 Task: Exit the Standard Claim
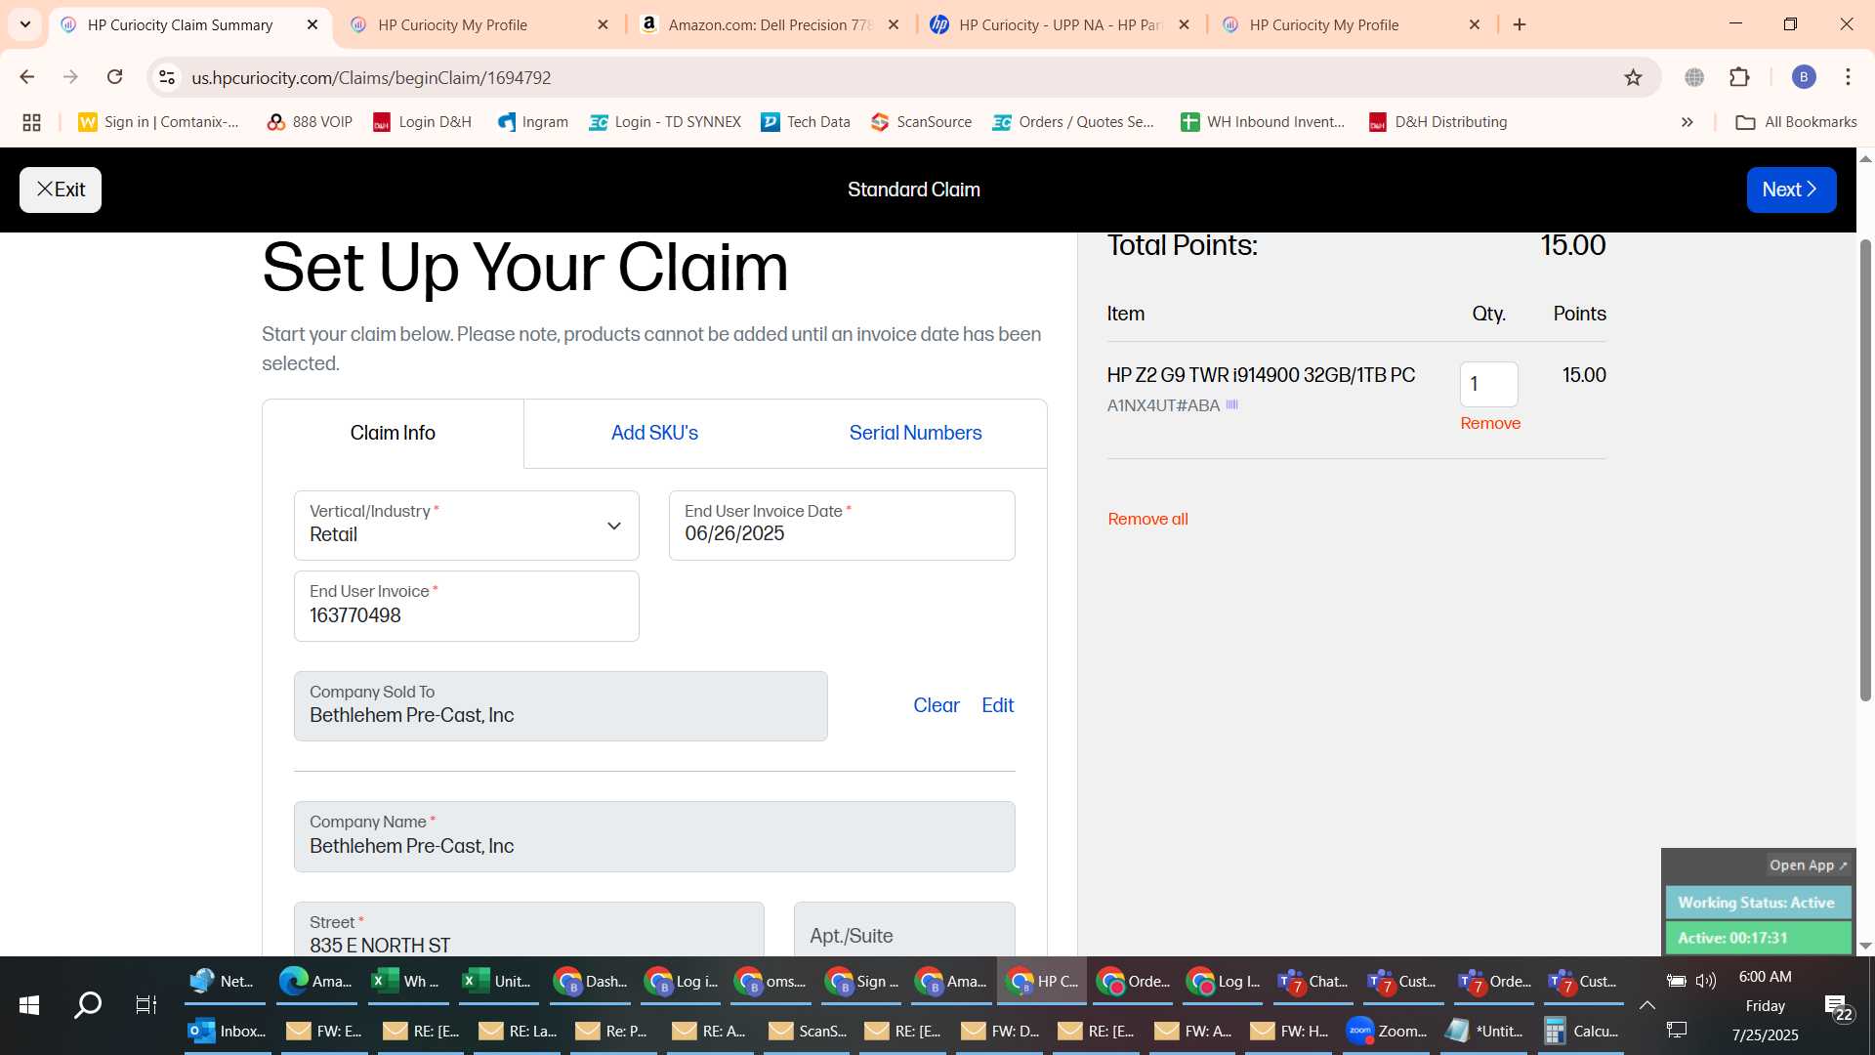[x=61, y=190]
